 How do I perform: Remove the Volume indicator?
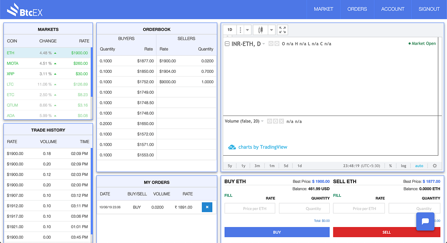coord(281,121)
